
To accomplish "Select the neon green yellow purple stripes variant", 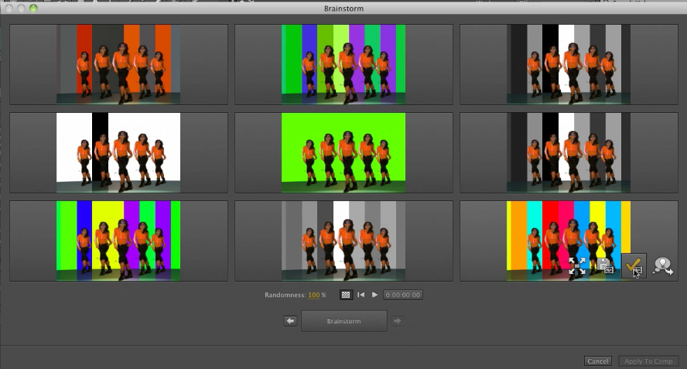I will coord(118,241).
